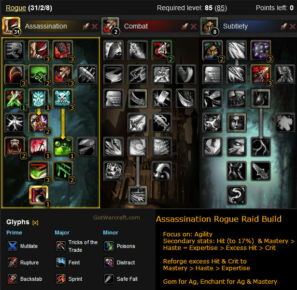Reset Assassination tree with red X

(95, 27)
